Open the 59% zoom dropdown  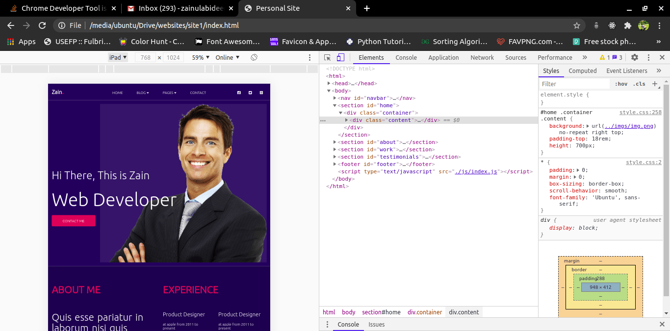201,57
